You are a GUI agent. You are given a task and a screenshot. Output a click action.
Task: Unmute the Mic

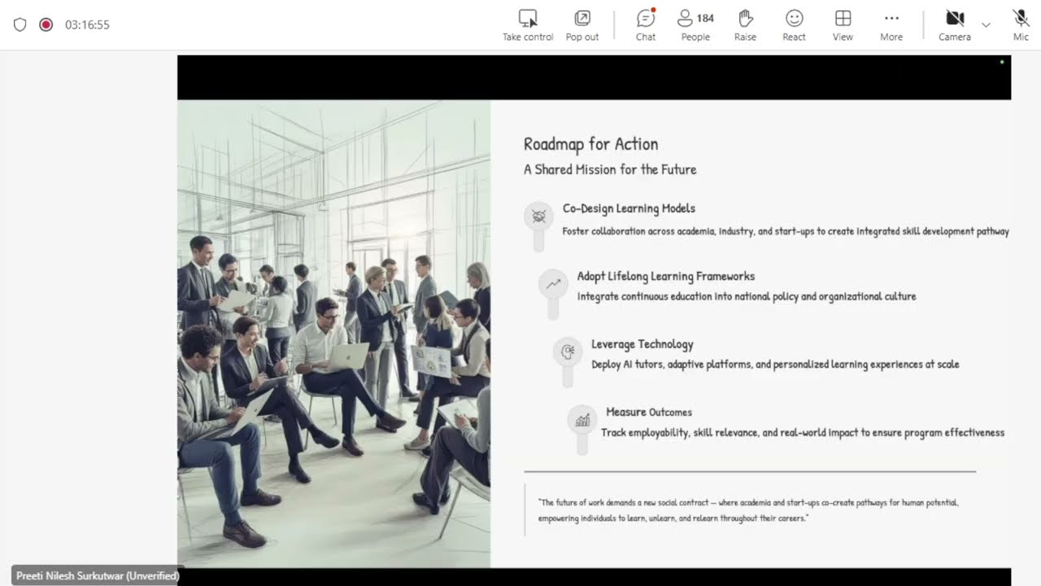(1021, 25)
